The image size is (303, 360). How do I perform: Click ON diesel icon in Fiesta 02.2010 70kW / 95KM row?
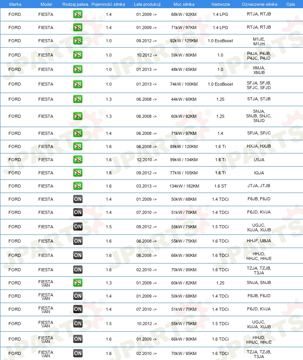coord(78,270)
